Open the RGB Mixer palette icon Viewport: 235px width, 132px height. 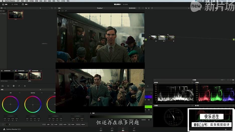19,86
